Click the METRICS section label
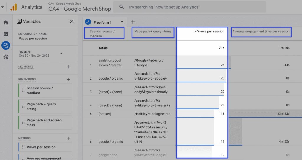302x160 pixels. (24, 138)
